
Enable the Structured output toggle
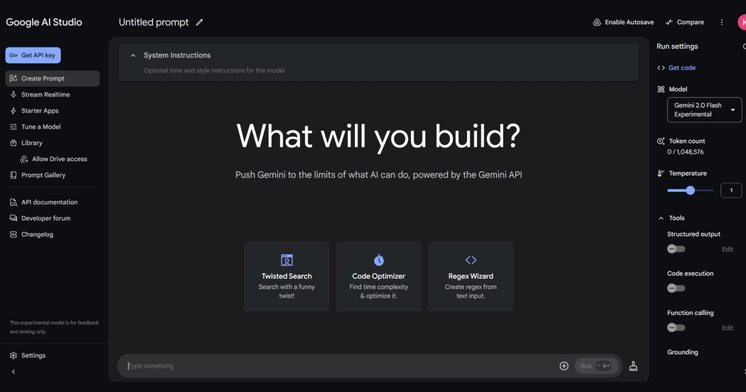pos(676,249)
